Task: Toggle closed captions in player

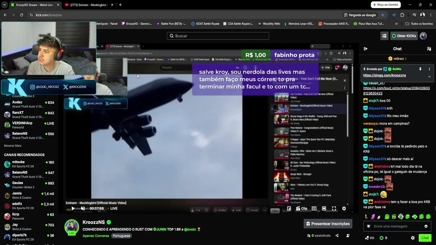Action: coord(314,209)
